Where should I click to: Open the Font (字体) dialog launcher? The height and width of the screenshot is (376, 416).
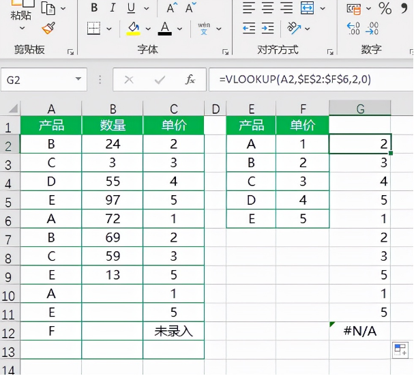pos(225,52)
